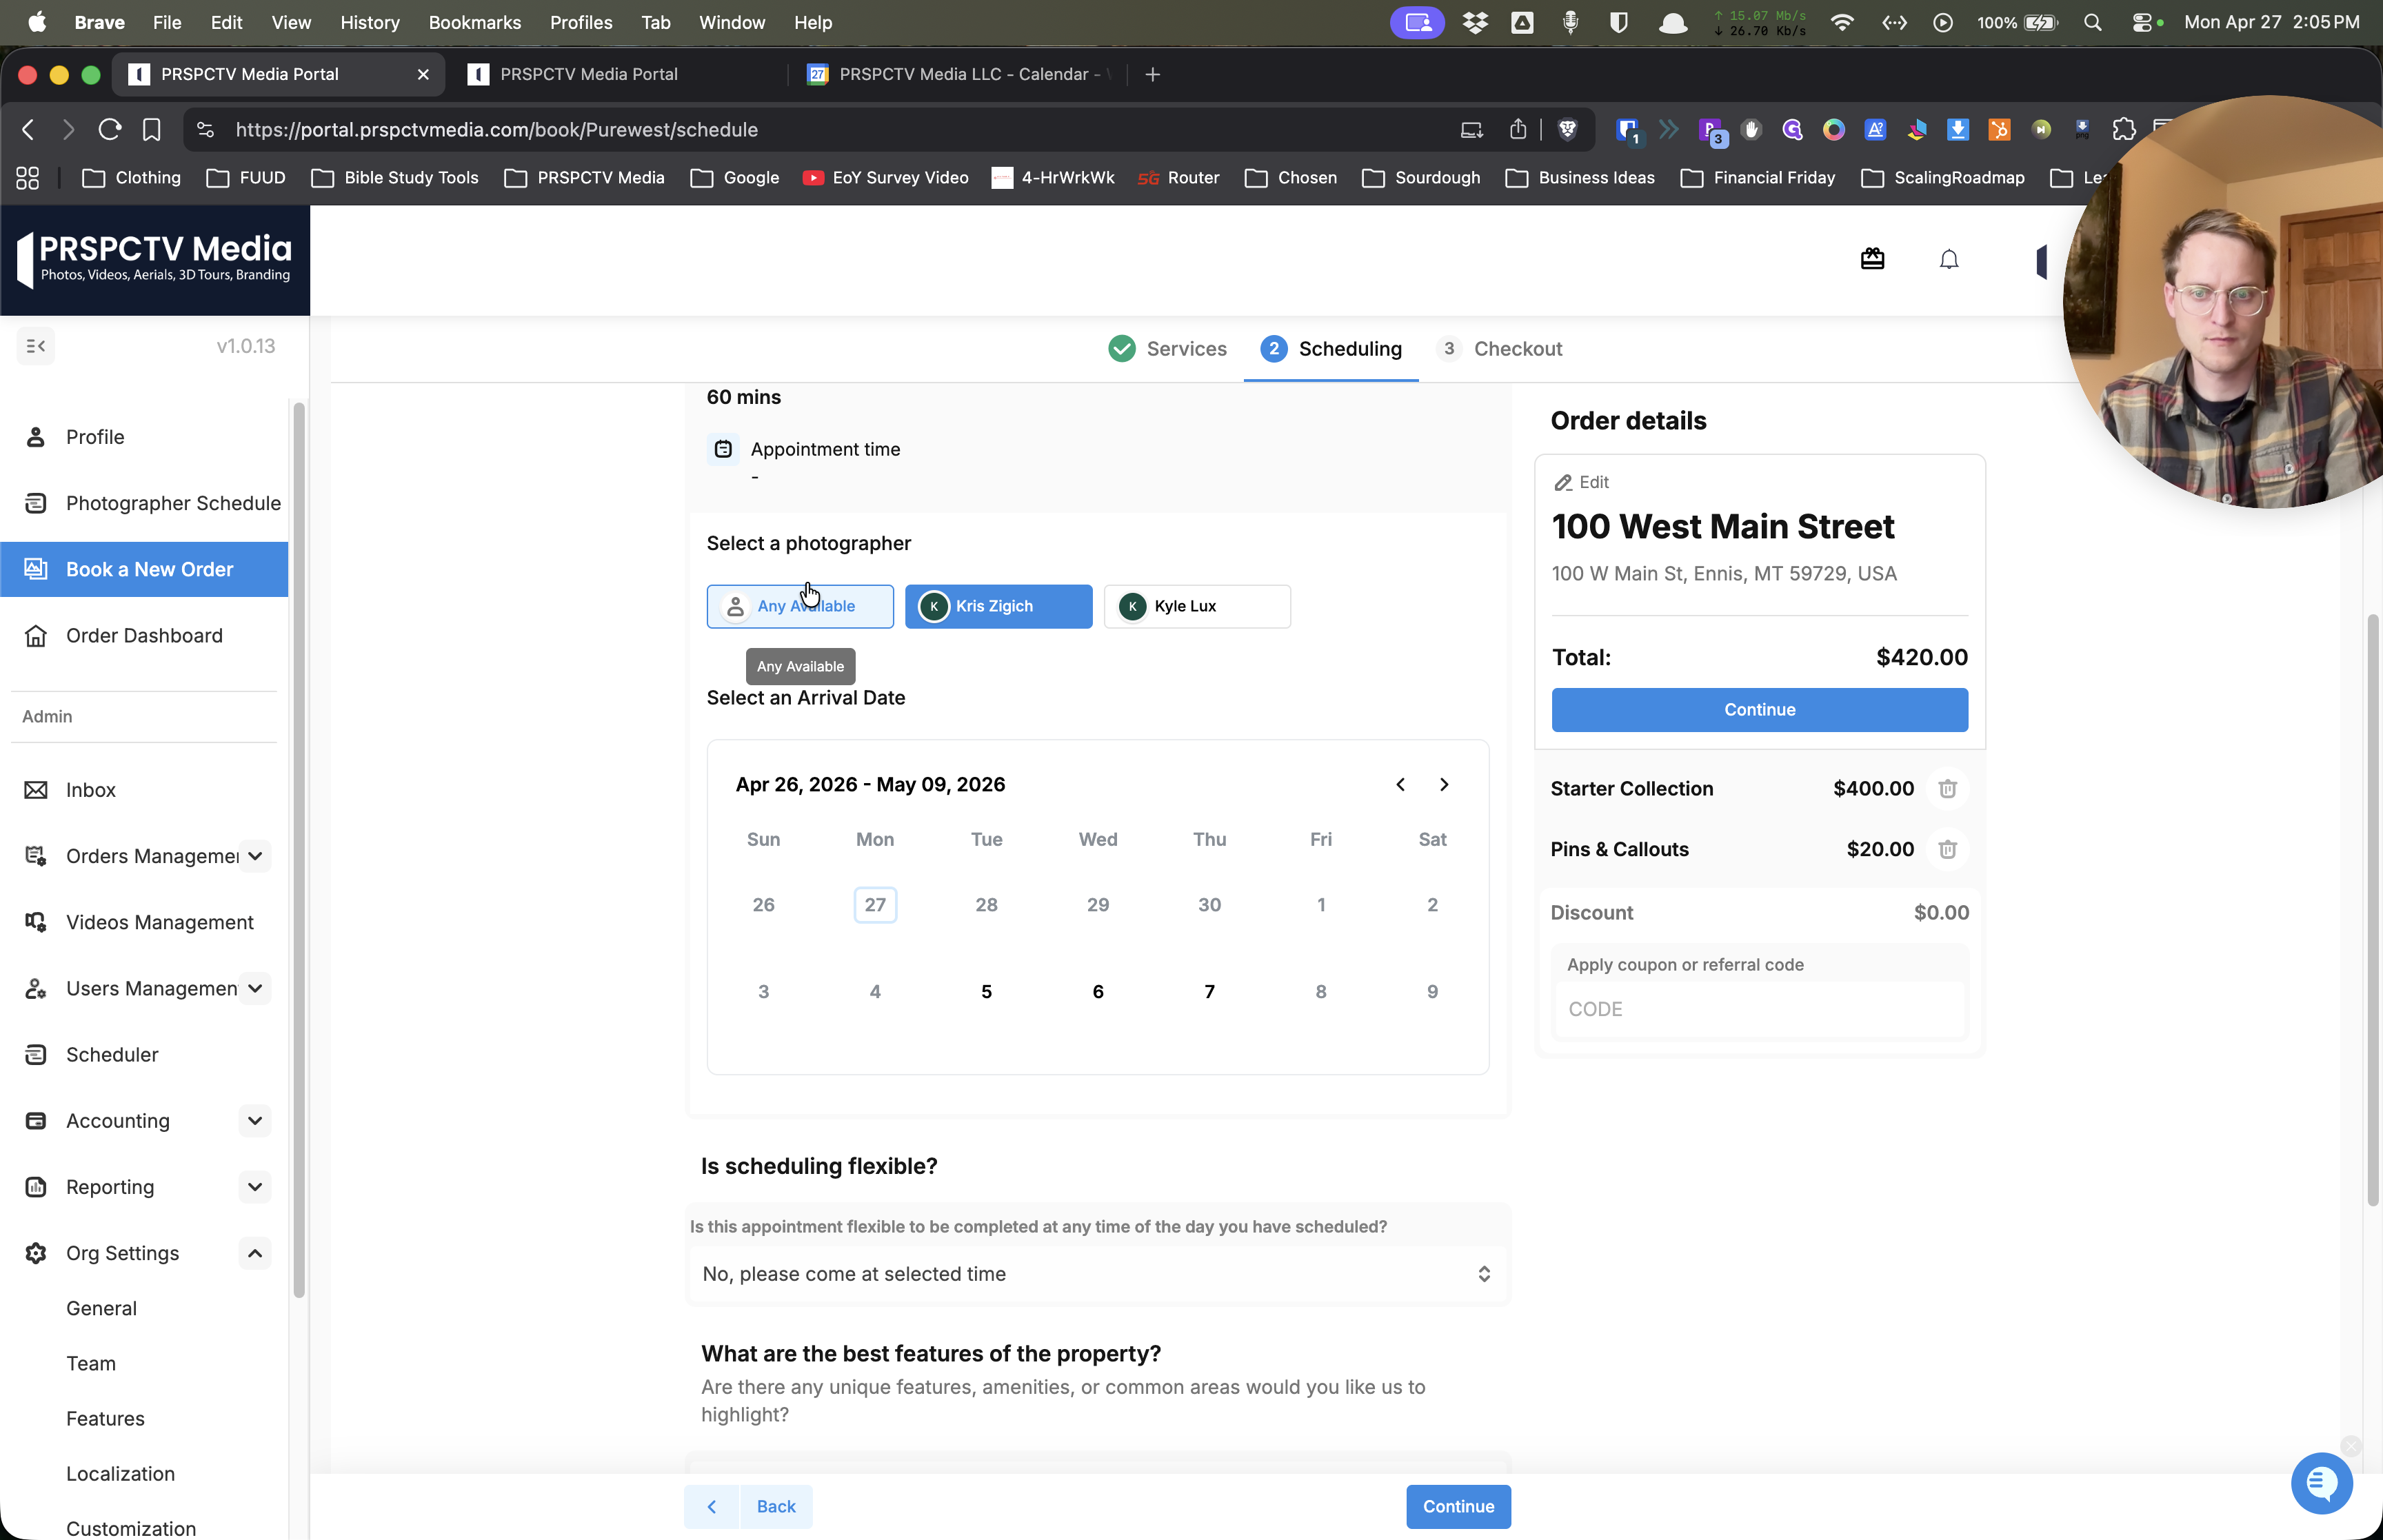Open Order Dashboard from sidebar
Image resolution: width=2383 pixels, height=1540 pixels.
[144, 636]
